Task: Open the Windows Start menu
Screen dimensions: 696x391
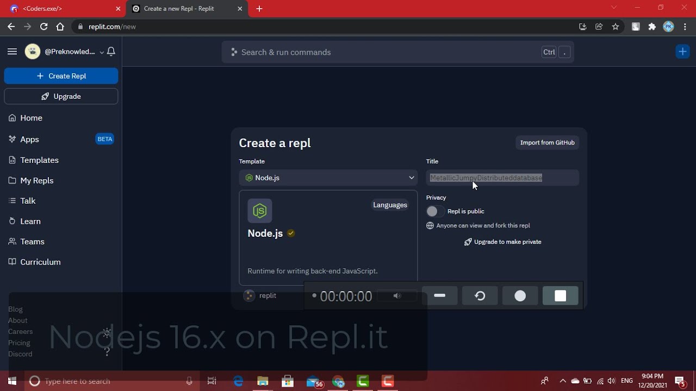Action: (x=12, y=381)
